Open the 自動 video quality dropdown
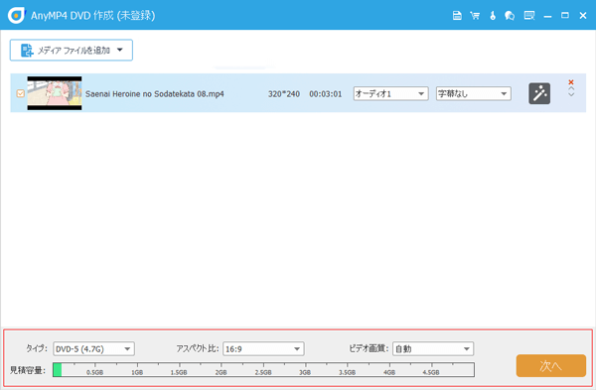Viewport: 596px width, 390px height. (433, 348)
